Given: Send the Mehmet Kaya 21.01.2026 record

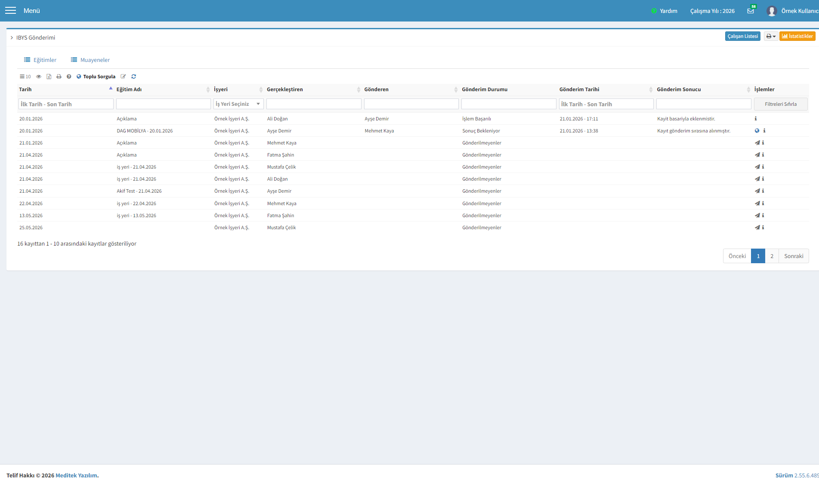Looking at the screenshot, I should coord(757,143).
